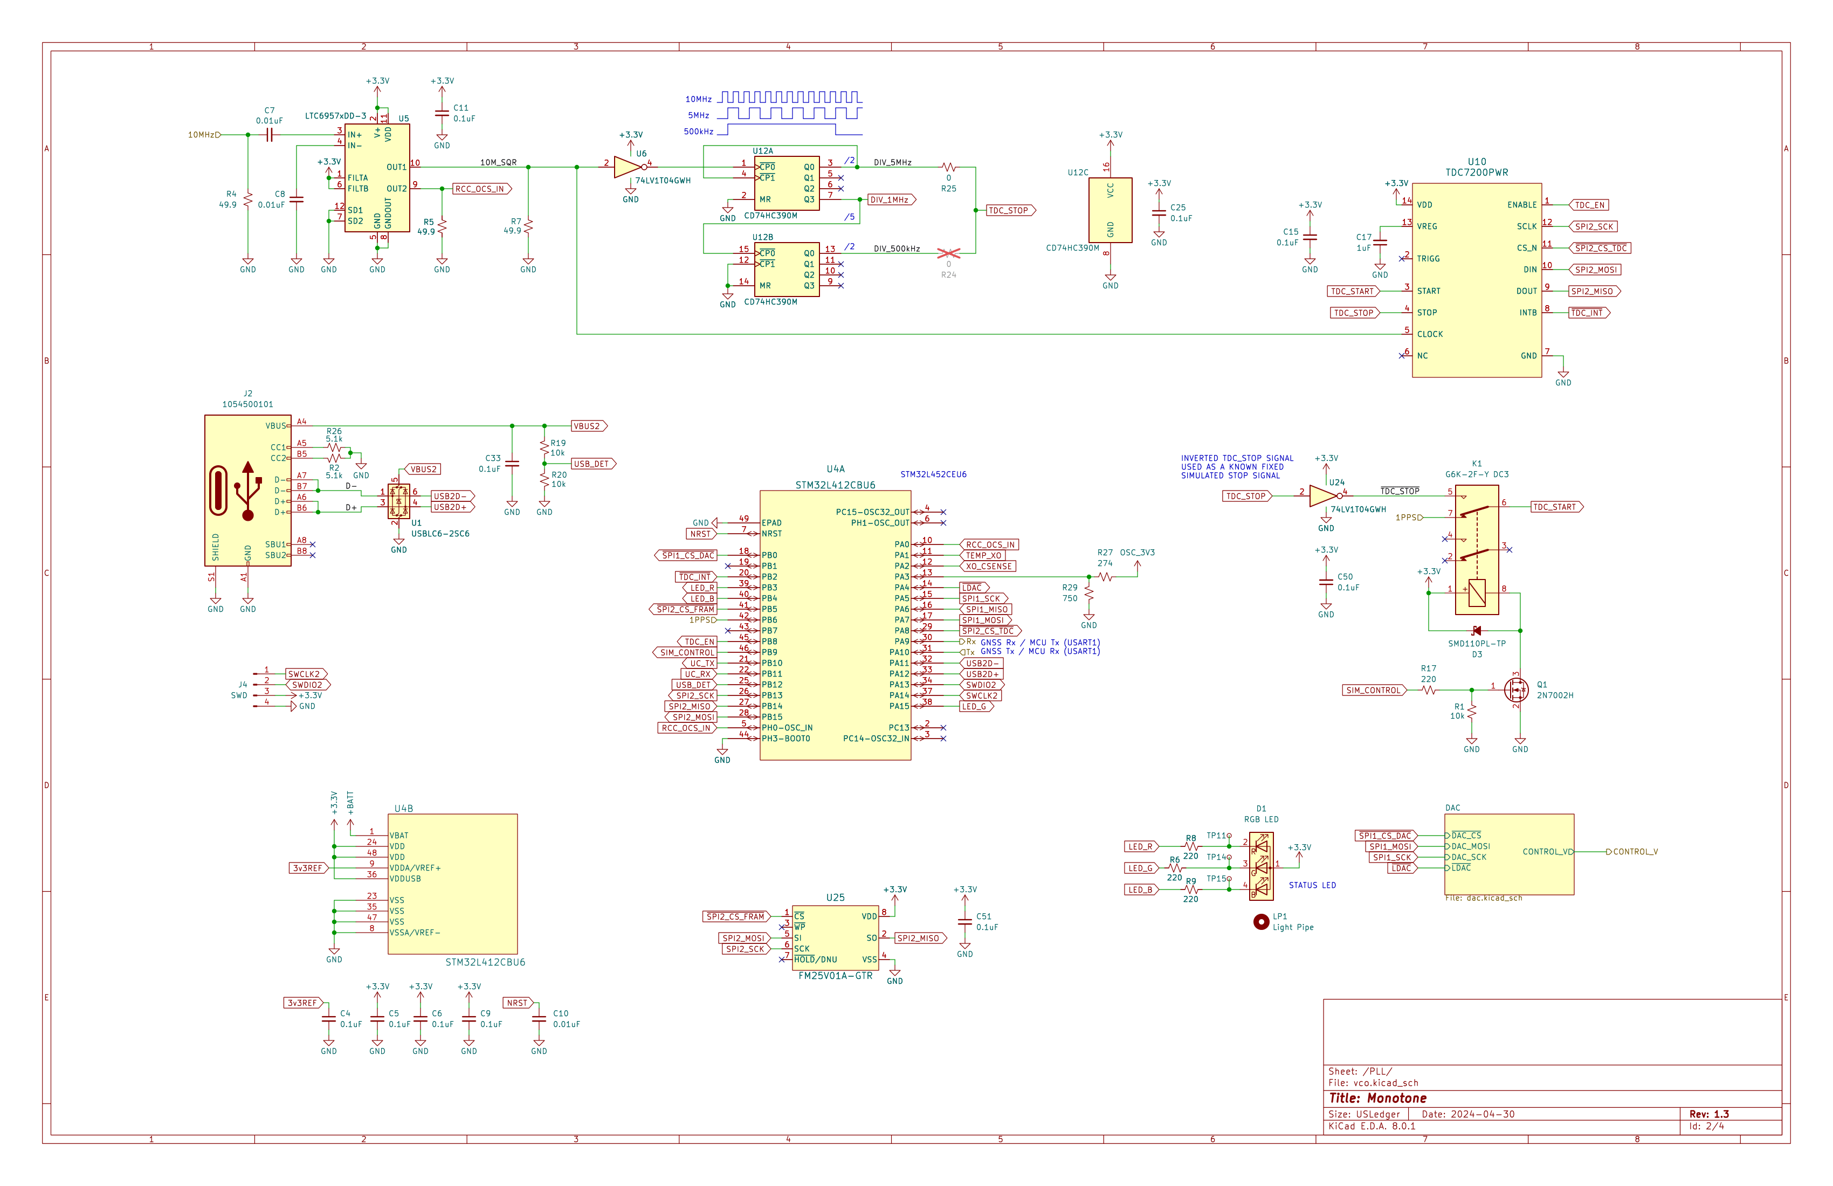Select the U5 LTC6957 chip body
This screenshot has height=1186, width=1833.
pyautogui.click(x=377, y=178)
